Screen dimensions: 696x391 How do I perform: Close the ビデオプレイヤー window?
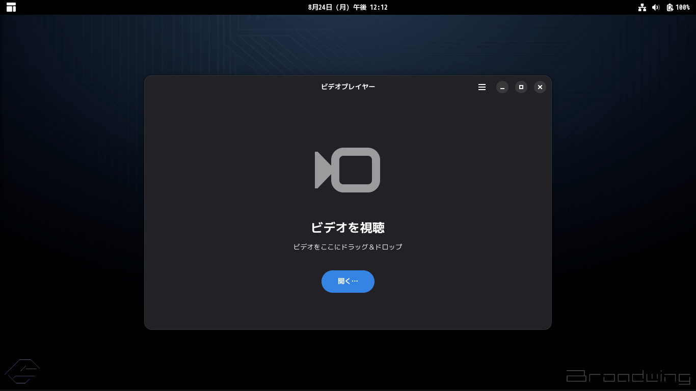(540, 87)
